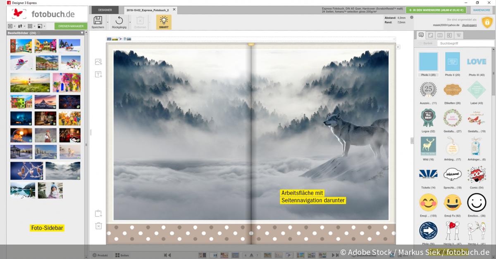The width and height of the screenshot is (496, 259).
Task: Open the Produkt settings in the bottom bar
Action: click(100, 255)
